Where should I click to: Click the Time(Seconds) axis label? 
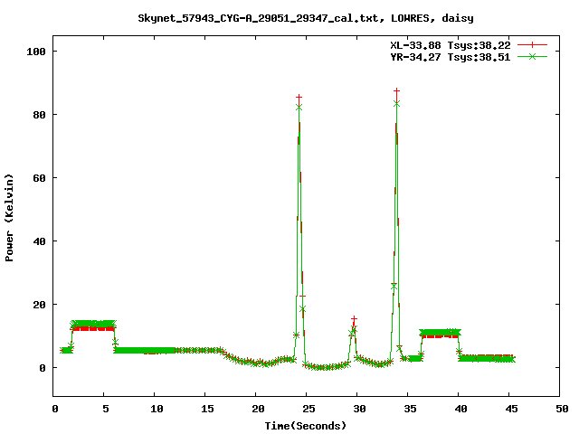306,426
